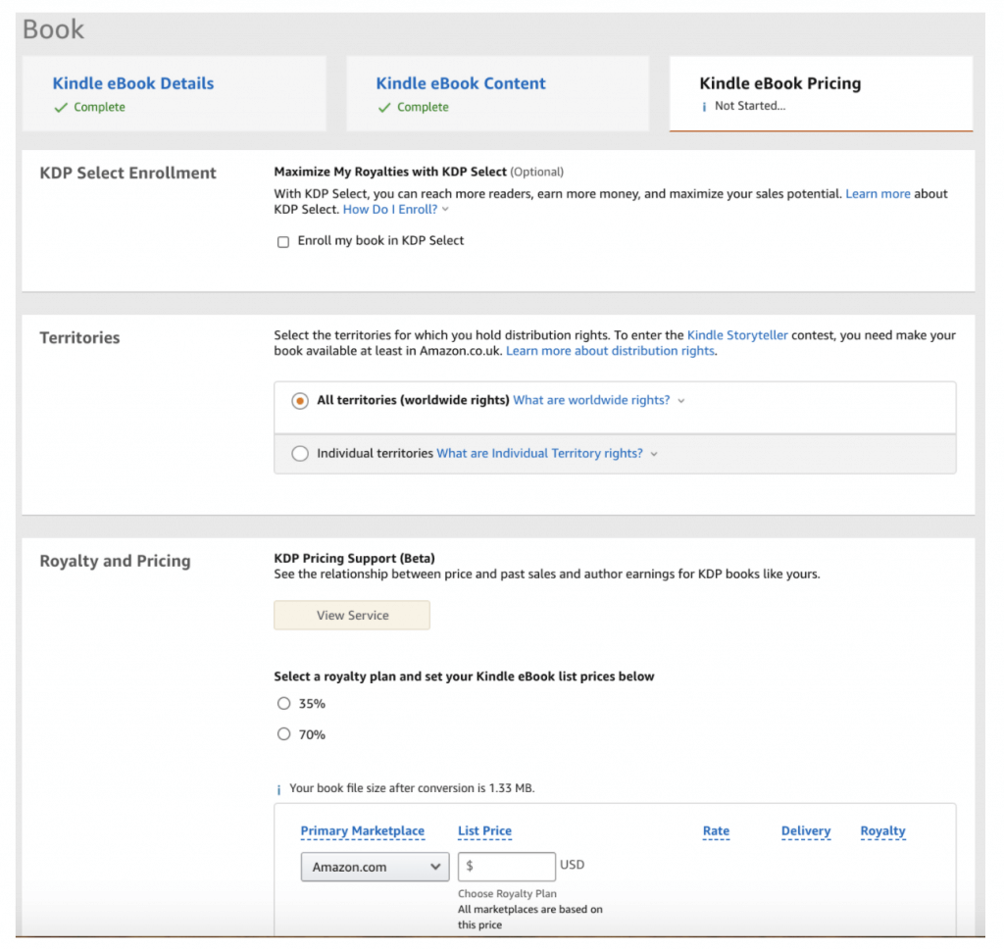
Task: Open Learn more about distribution rights link
Action: point(610,351)
